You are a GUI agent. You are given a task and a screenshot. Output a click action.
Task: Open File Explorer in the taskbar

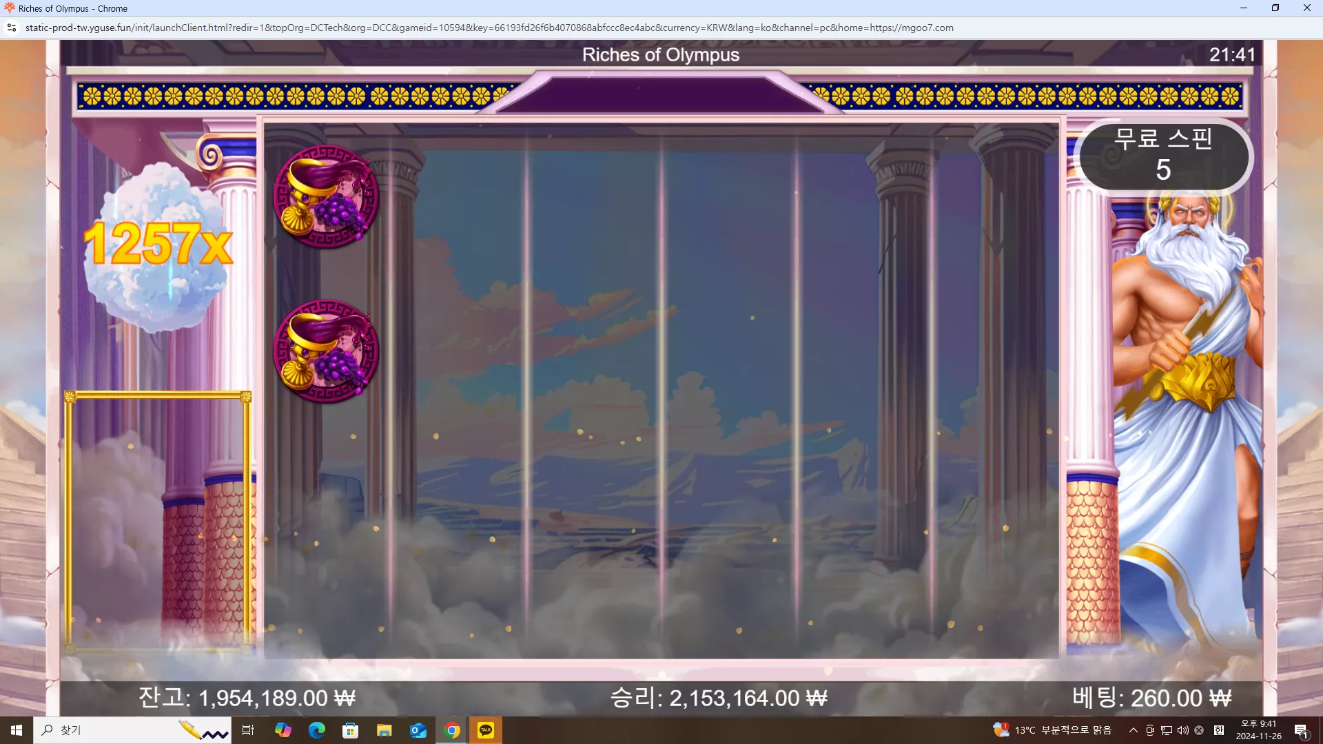[x=384, y=730]
